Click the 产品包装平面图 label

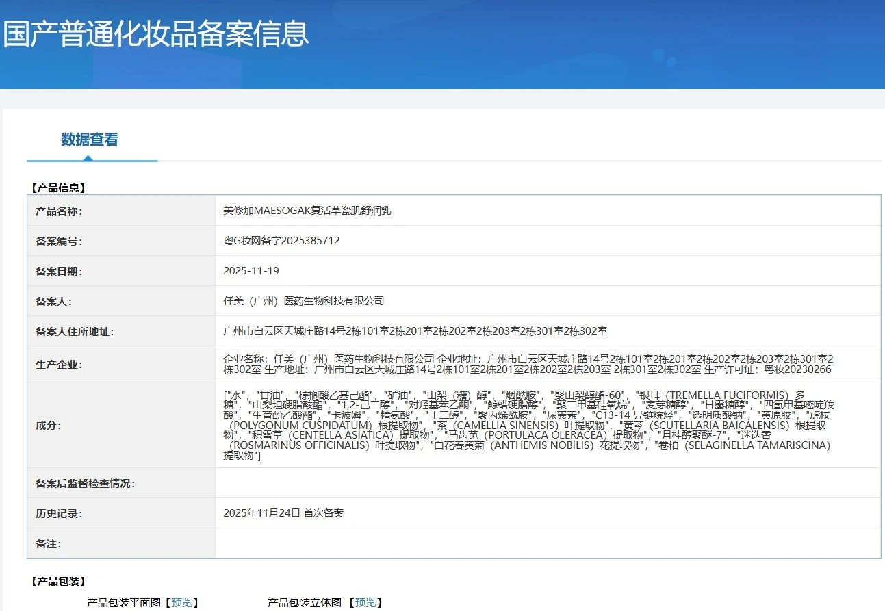[124, 602]
